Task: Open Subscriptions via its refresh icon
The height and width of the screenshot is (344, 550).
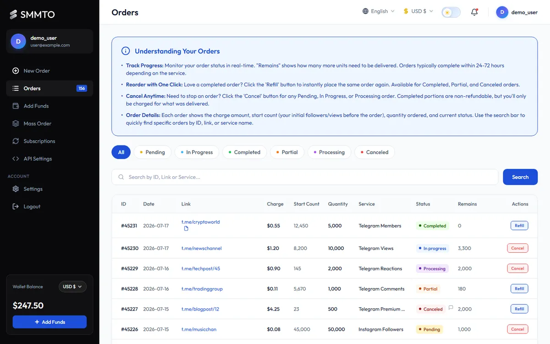Action: pos(16,141)
